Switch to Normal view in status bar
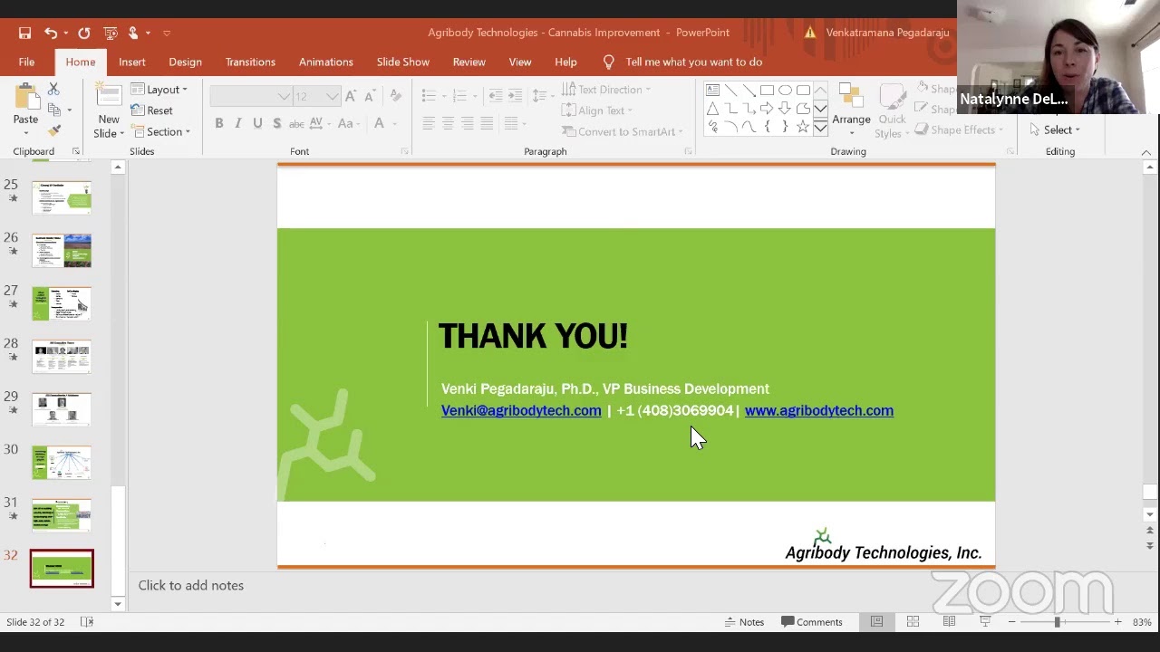This screenshot has height=652, width=1160. [876, 622]
